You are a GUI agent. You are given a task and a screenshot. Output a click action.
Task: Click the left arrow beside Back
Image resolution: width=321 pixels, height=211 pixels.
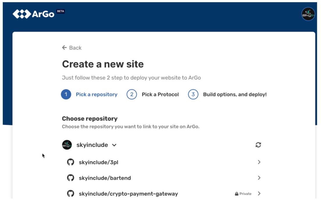(x=64, y=48)
